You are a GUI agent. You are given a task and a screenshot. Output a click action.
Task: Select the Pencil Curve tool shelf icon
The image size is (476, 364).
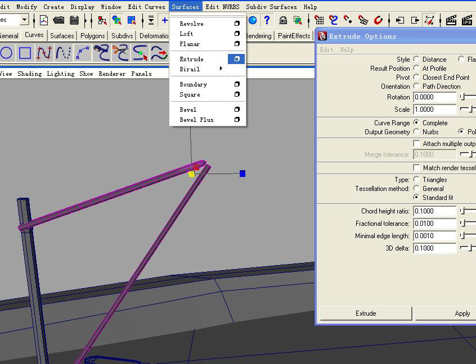(63, 53)
